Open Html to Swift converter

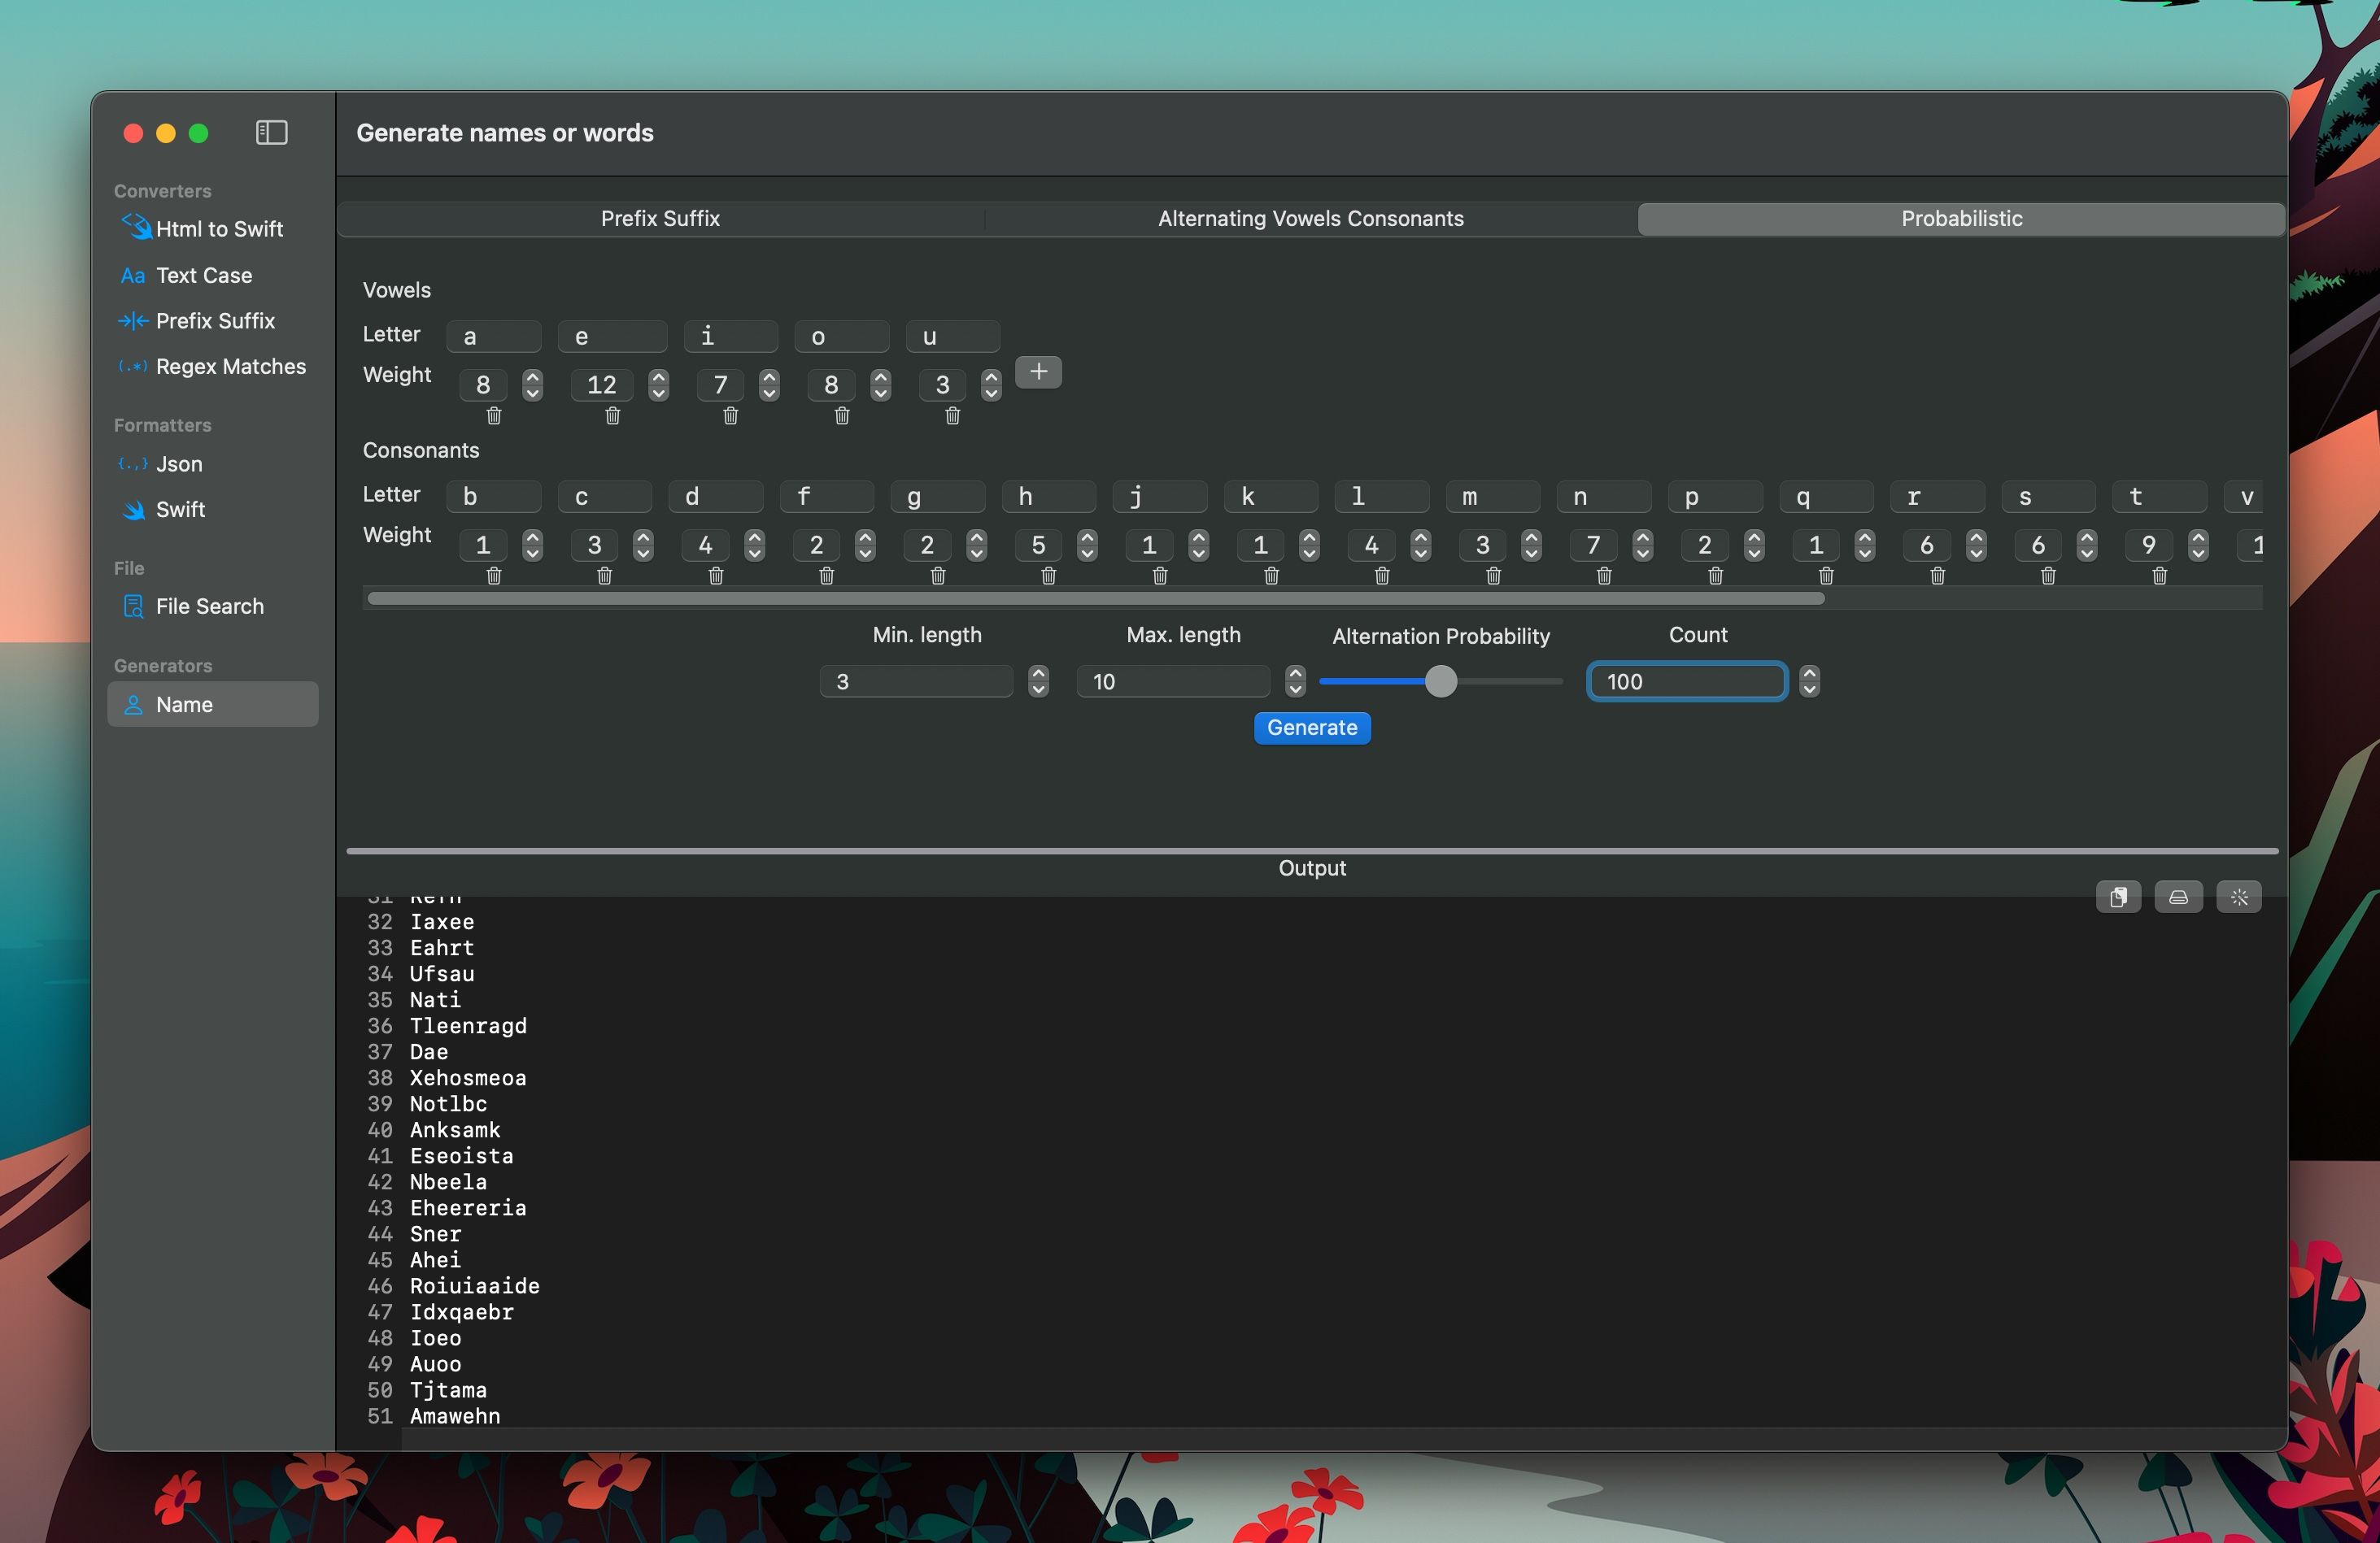(212, 229)
